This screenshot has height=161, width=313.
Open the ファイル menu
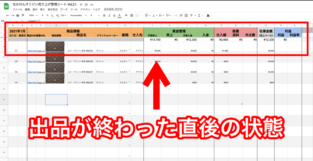coord(17,9)
